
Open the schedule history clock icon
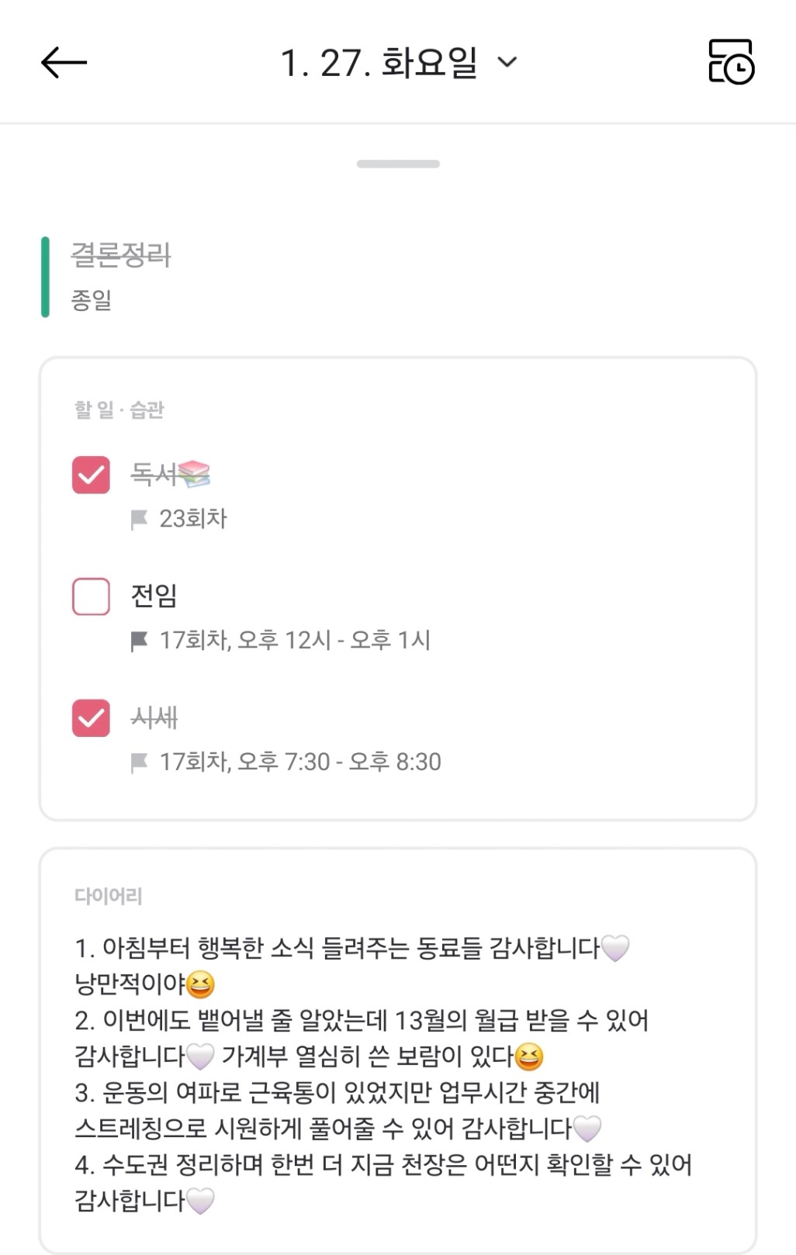(x=731, y=62)
